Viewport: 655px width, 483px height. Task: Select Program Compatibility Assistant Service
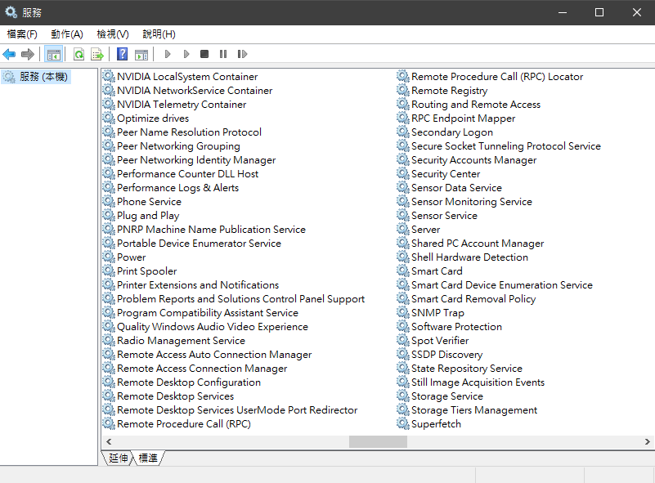tap(208, 313)
